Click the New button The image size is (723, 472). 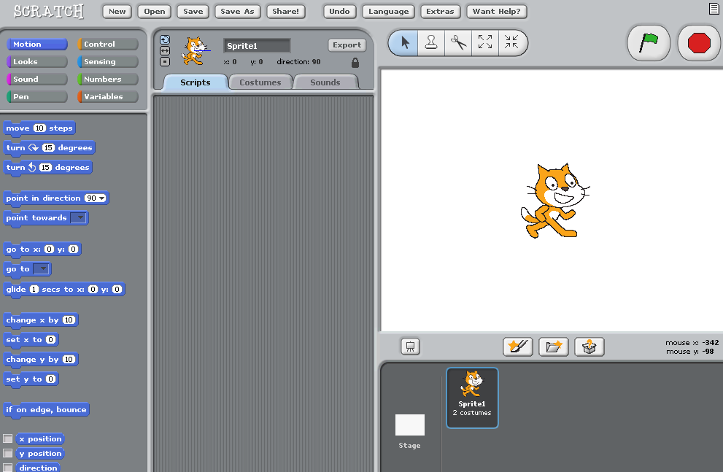click(x=117, y=12)
